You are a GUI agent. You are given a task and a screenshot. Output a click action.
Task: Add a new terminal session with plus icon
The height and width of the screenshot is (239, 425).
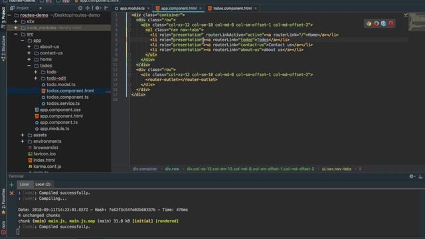tap(12, 185)
